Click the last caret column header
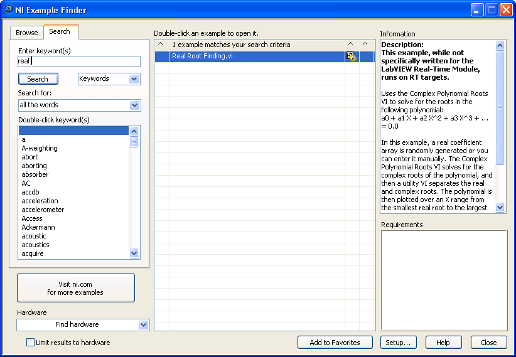The image size is (516, 357). click(x=366, y=45)
